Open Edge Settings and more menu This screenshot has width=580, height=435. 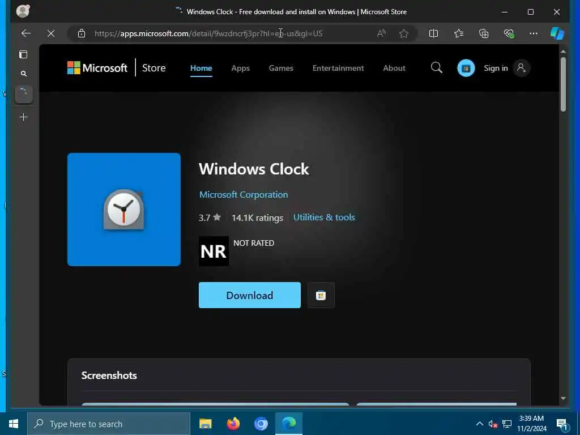pyautogui.click(x=534, y=33)
